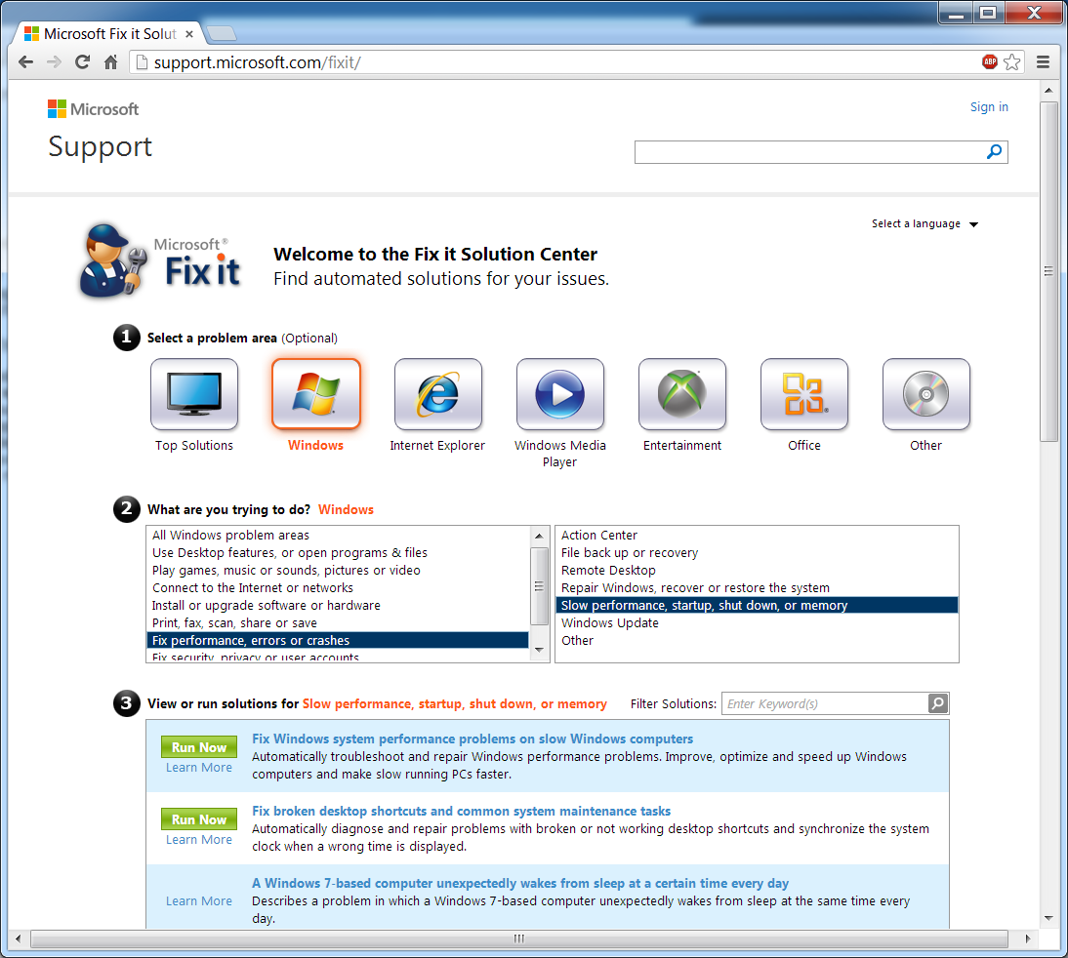Click the Microsoft logo
Screen dimensions: 1068x958
point(94,109)
